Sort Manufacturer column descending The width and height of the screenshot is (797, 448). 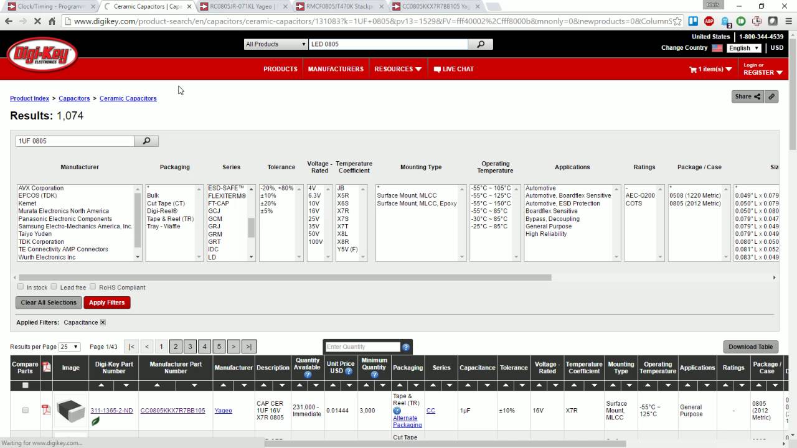[245, 386]
